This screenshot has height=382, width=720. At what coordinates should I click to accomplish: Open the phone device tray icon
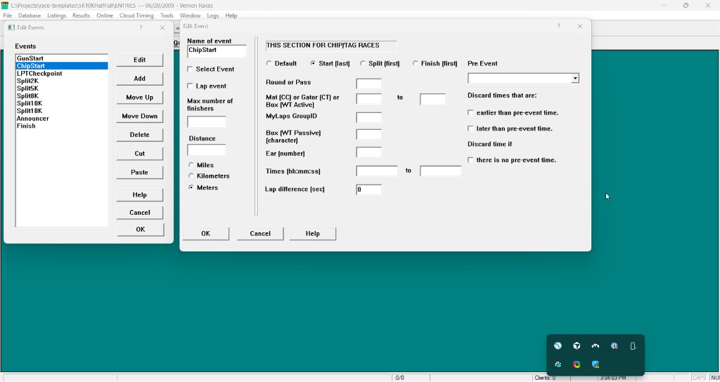click(633, 345)
